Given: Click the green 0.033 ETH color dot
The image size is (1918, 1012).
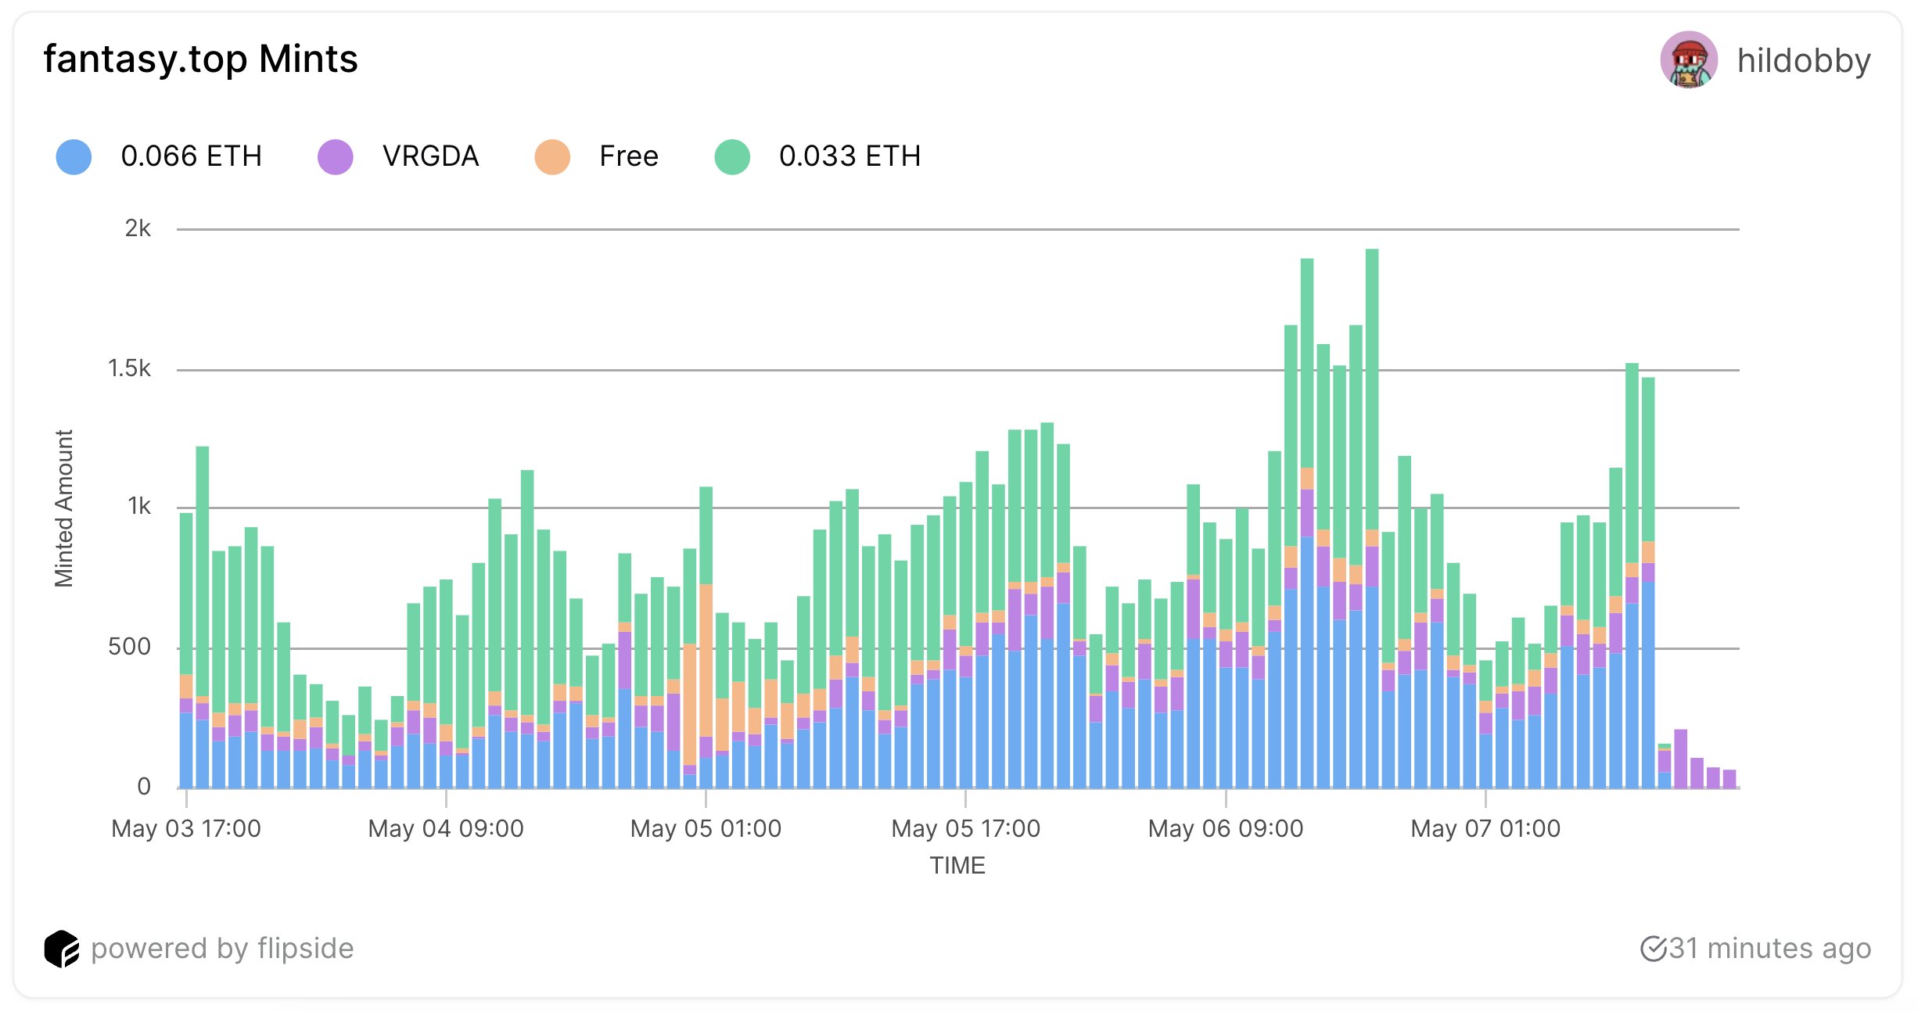Looking at the screenshot, I should [732, 157].
